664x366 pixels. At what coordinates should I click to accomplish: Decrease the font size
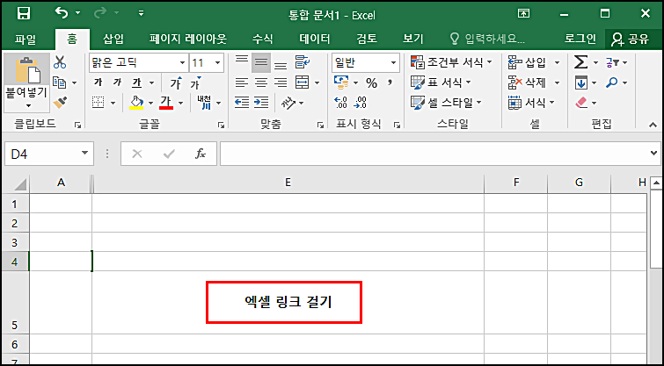[x=195, y=83]
